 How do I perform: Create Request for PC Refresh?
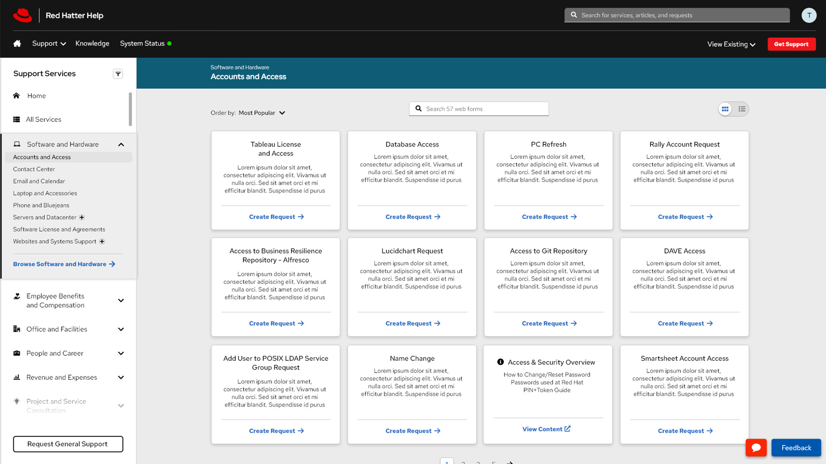[x=549, y=217]
